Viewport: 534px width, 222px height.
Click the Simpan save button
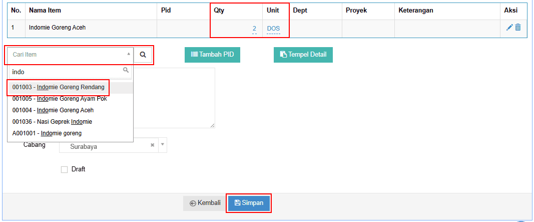(249, 203)
